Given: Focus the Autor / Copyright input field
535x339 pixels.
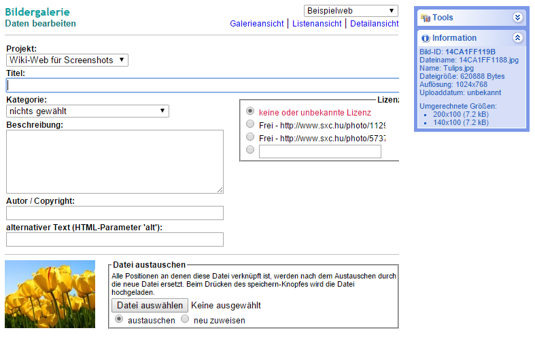Looking at the screenshot, I should click(x=115, y=213).
